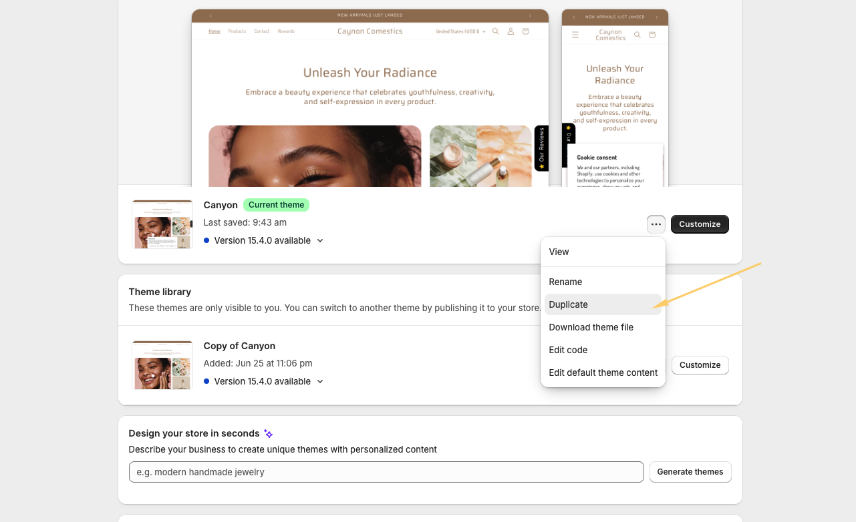Select Duplicate from the theme menu
Image resolution: width=856 pixels, height=522 pixels.
coord(568,304)
